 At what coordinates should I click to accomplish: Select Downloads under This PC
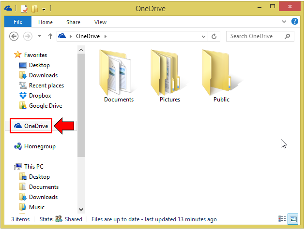click(43, 197)
